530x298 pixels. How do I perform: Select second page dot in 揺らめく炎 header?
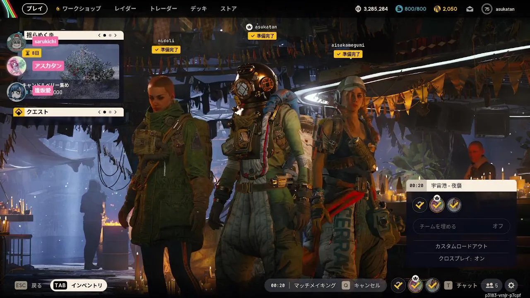pos(110,36)
